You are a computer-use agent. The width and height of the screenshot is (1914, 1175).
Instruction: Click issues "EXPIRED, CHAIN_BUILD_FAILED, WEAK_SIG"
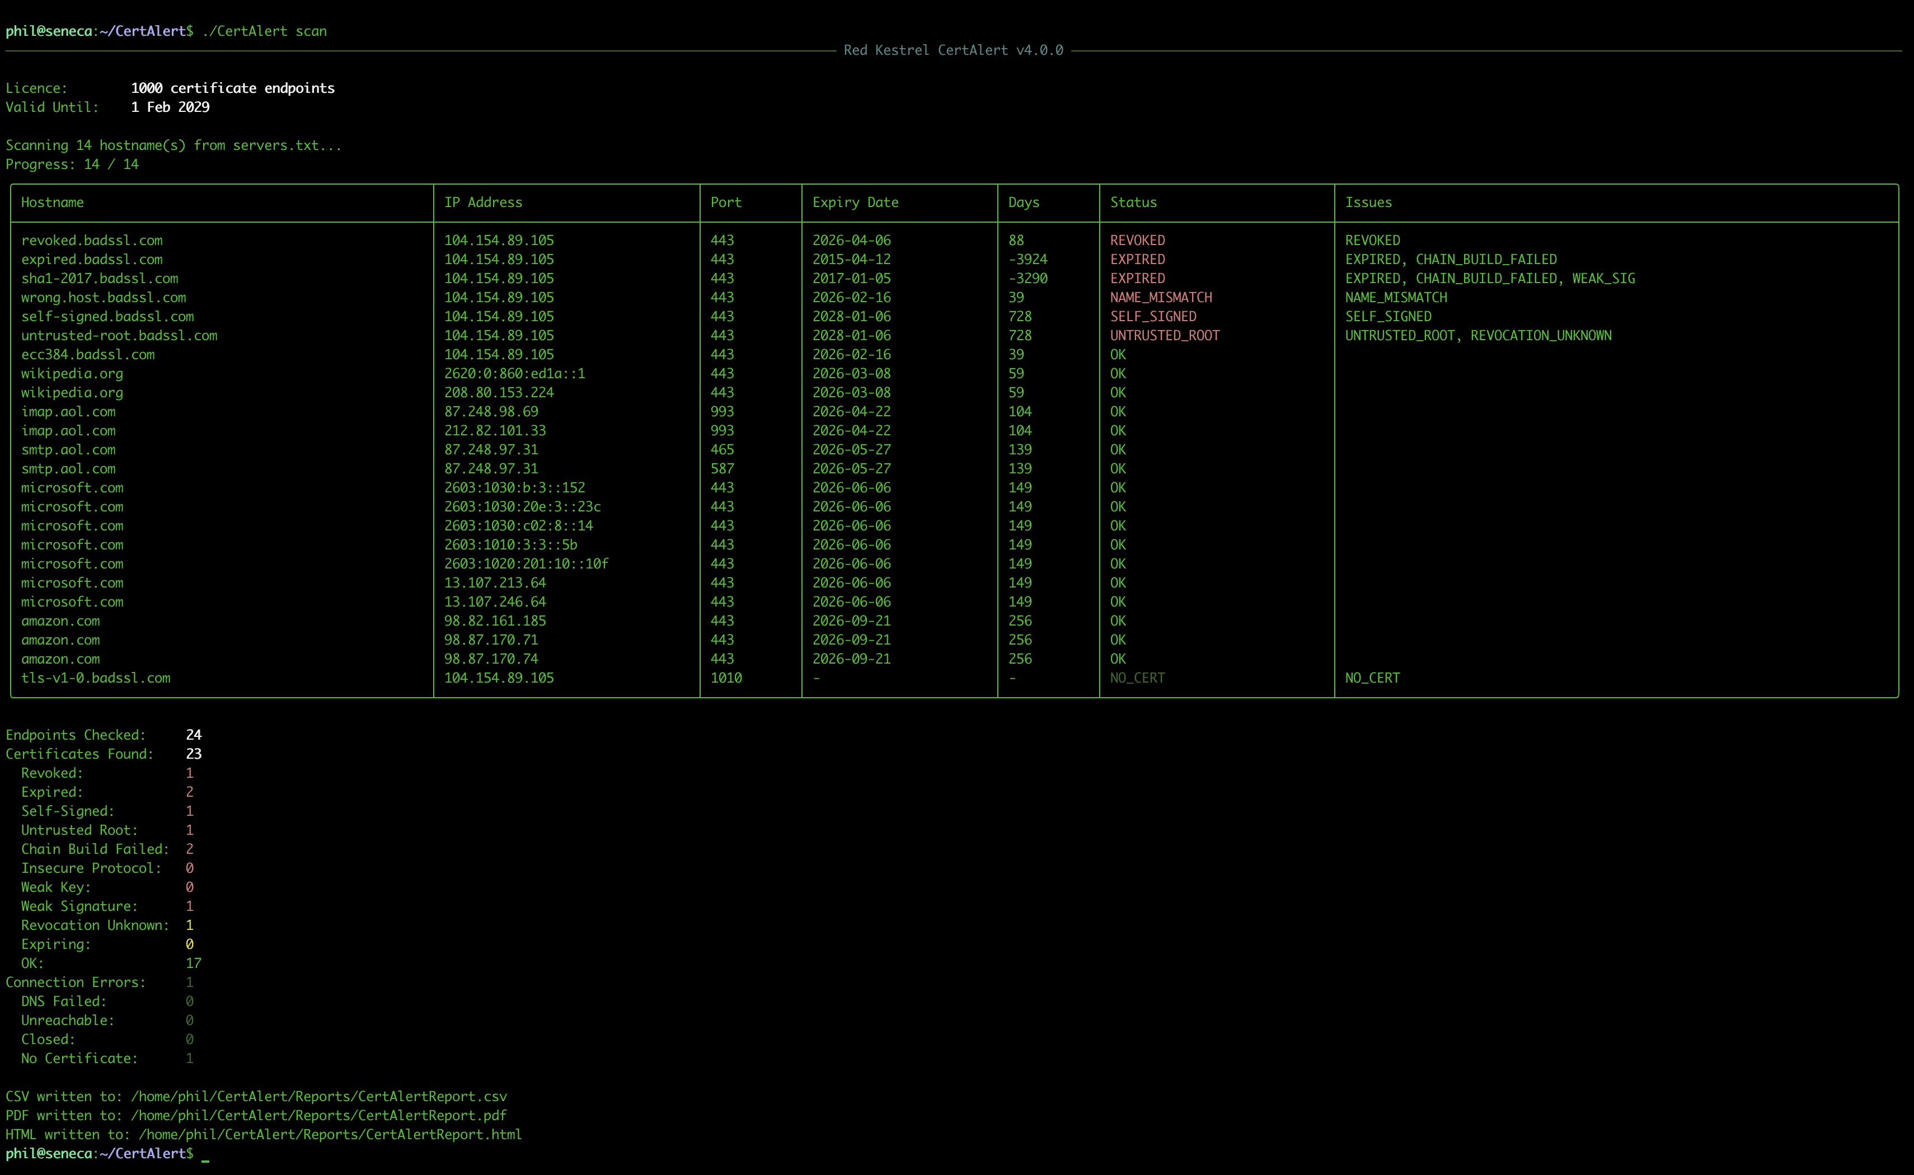1490,278
